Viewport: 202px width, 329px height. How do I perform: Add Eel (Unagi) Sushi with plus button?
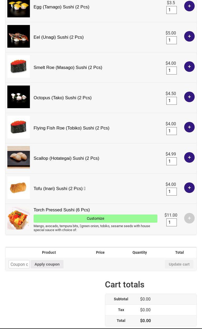coord(189,36)
